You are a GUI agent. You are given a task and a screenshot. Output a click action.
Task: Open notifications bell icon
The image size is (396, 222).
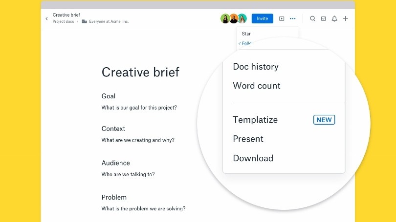334,18
